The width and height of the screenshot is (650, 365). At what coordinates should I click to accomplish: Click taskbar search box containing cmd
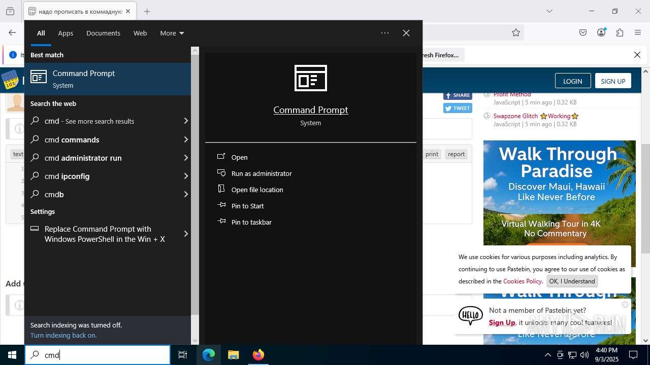(x=97, y=355)
